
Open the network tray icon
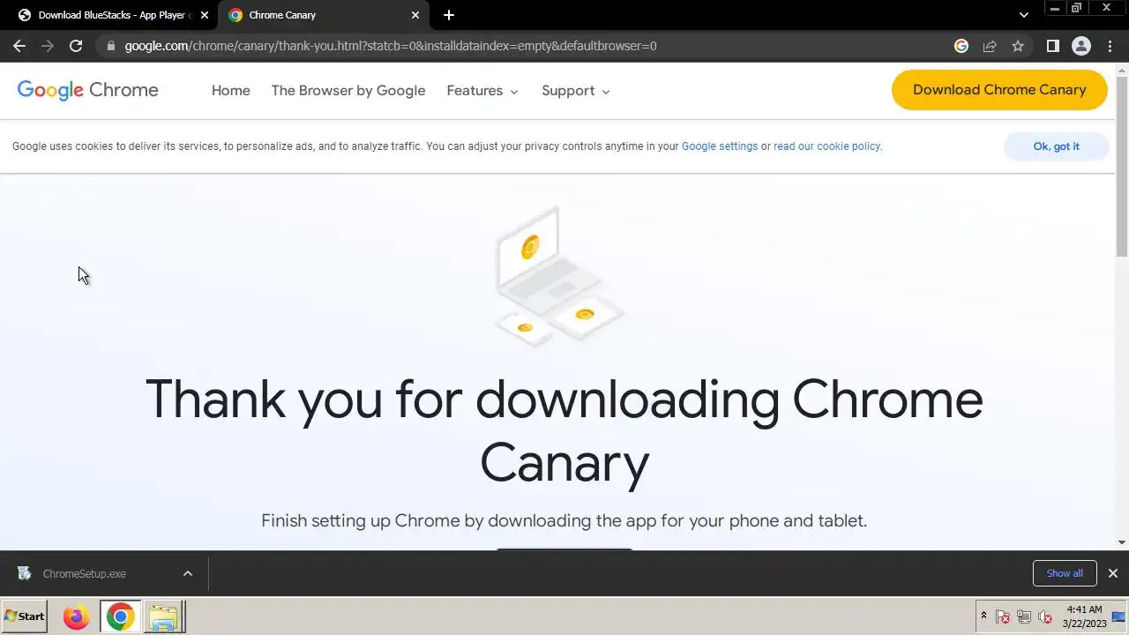(1024, 617)
